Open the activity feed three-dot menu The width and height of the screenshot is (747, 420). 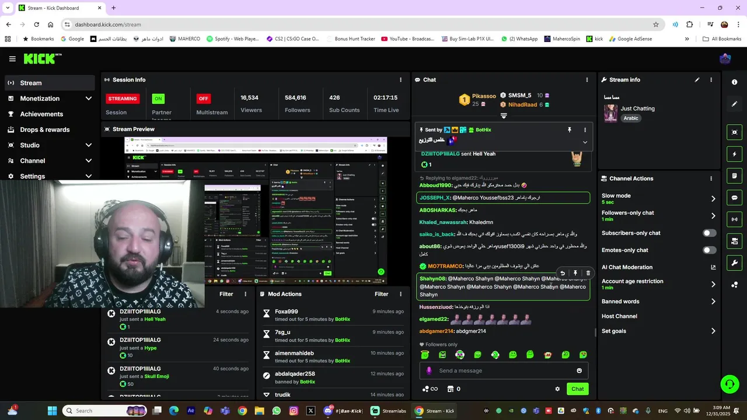click(245, 294)
